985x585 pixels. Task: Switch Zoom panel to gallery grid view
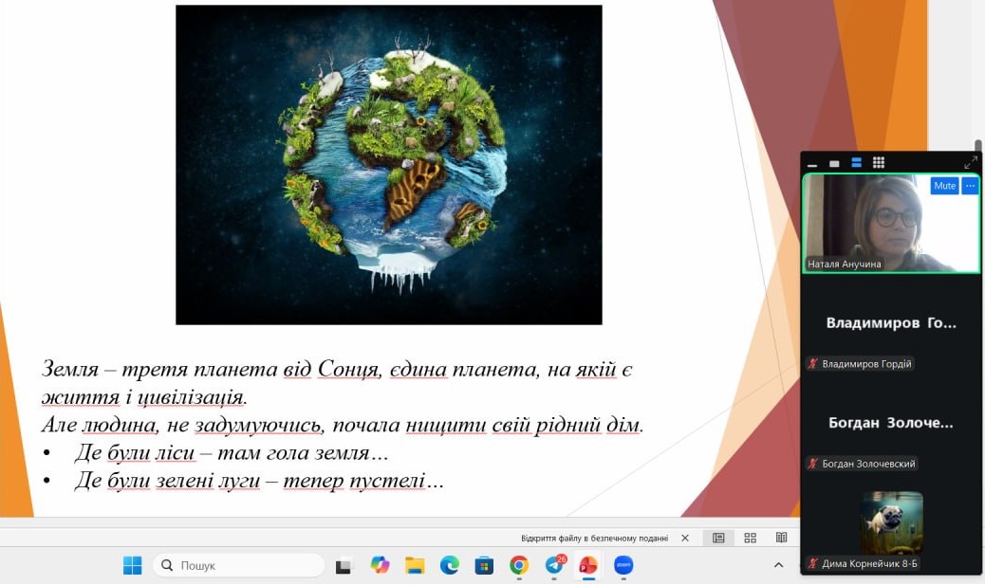click(x=879, y=163)
